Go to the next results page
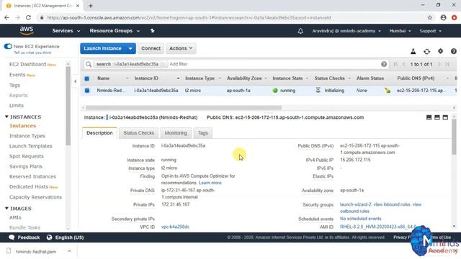This screenshot has height=259, width=461. (439, 64)
